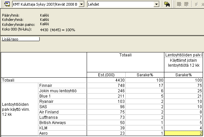Viewport: 204px width, 137px height.
Task: Select the Totaali column header
Action: 125,62
